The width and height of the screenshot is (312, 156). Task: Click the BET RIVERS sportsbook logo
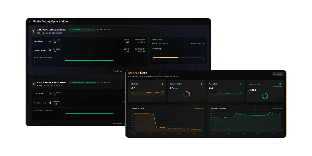pyautogui.click(x=50, y=94)
